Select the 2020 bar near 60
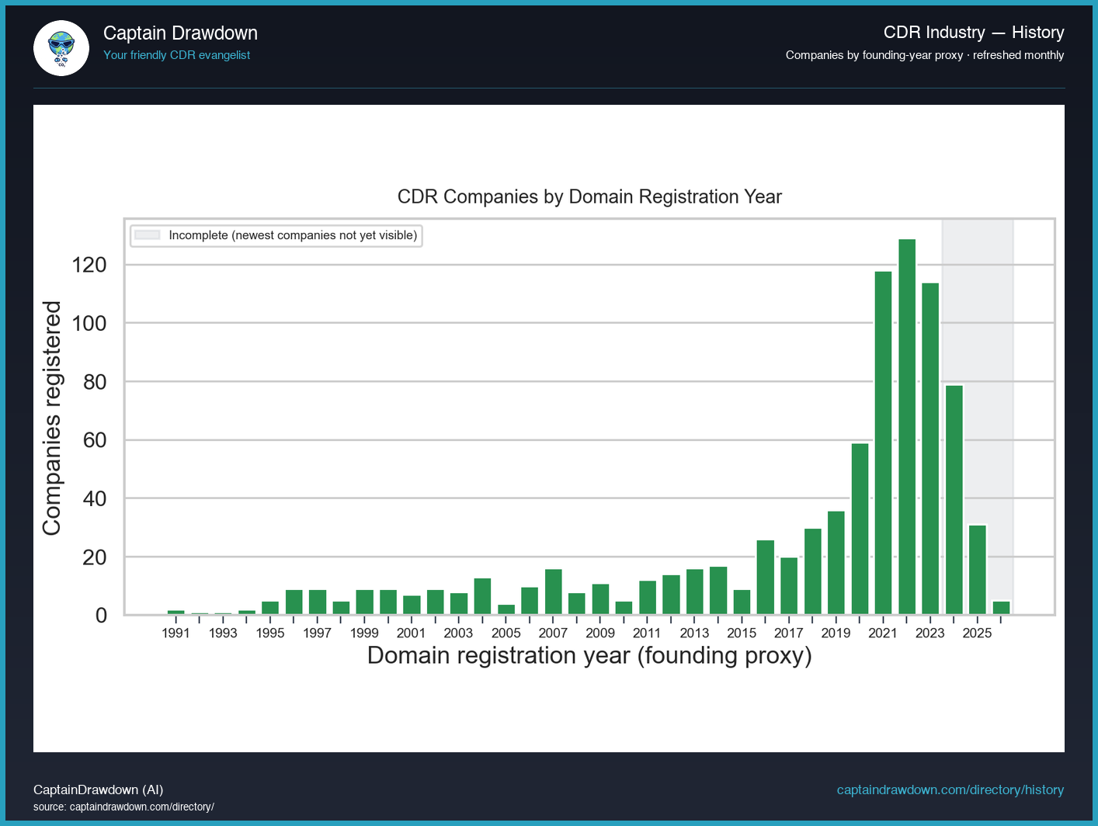The width and height of the screenshot is (1098, 826). pos(860,529)
